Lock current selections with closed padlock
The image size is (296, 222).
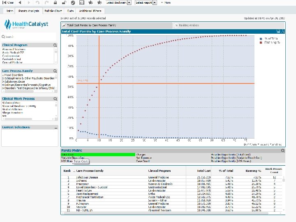pyautogui.click(x=55, y=2)
